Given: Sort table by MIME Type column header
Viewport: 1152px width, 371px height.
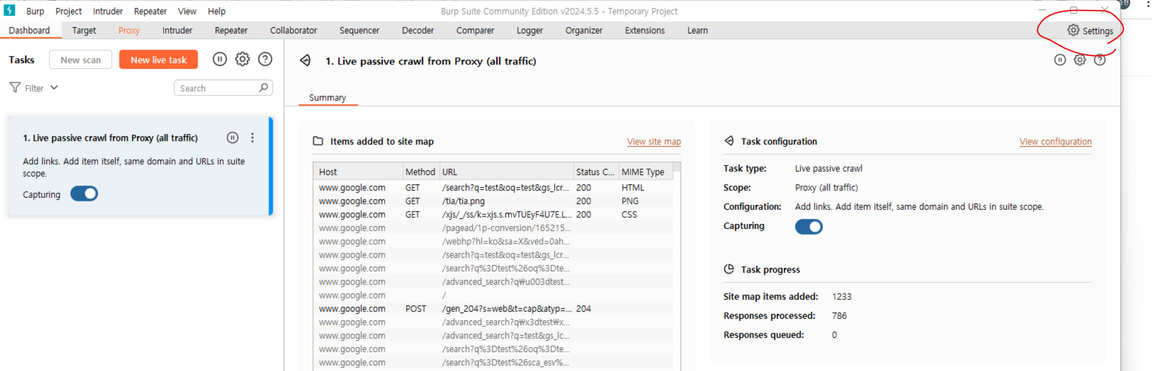Looking at the screenshot, I should [646, 172].
